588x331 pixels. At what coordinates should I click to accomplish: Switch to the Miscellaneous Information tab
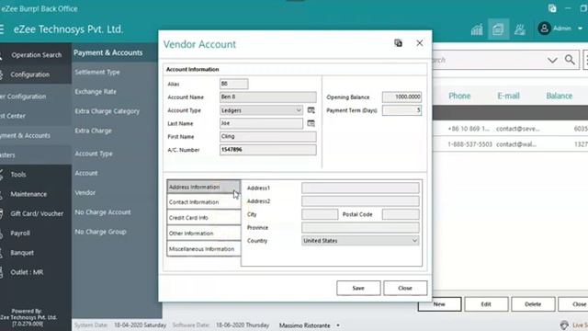click(x=204, y=249)
